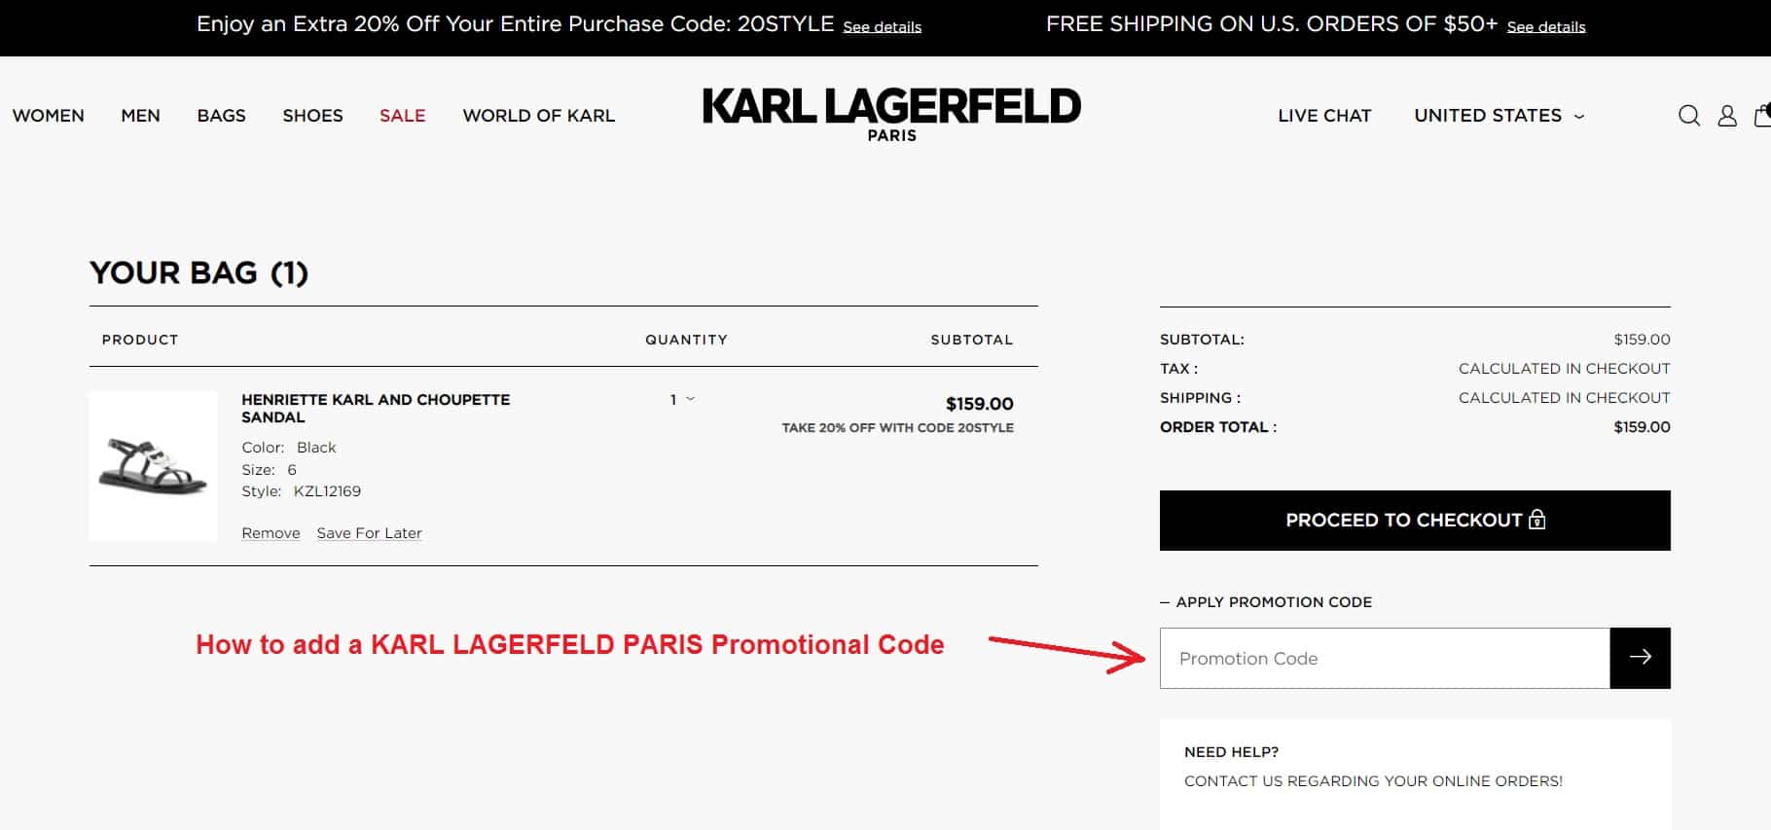Open See details for the 20STYLE offer

[x=882, y=26]
